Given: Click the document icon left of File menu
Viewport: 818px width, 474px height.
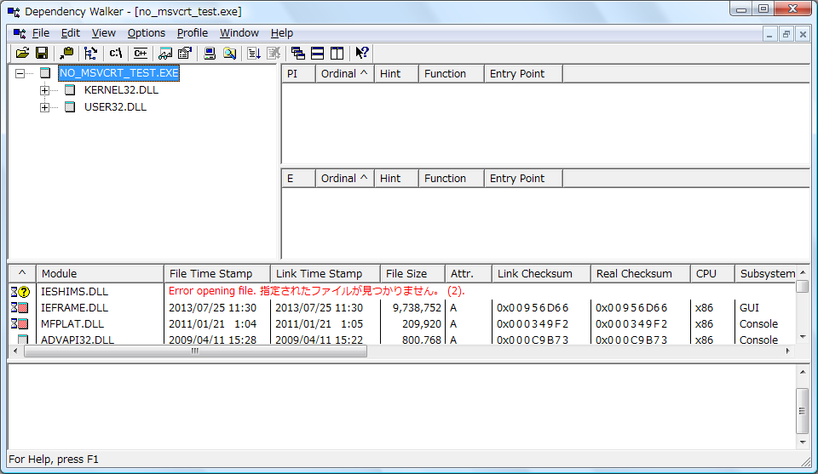Looking at the screenshot, I should (x=20, y=33).
